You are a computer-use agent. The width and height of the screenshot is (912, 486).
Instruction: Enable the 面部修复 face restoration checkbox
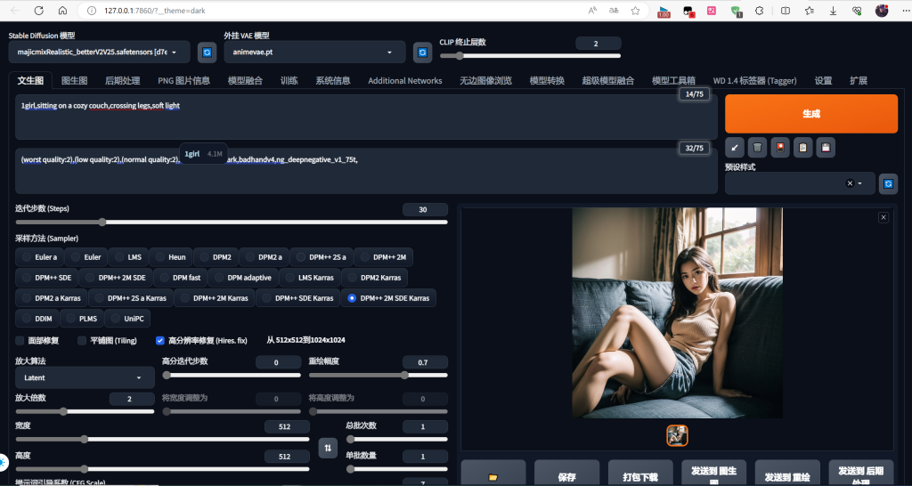[x=20, y=340]
